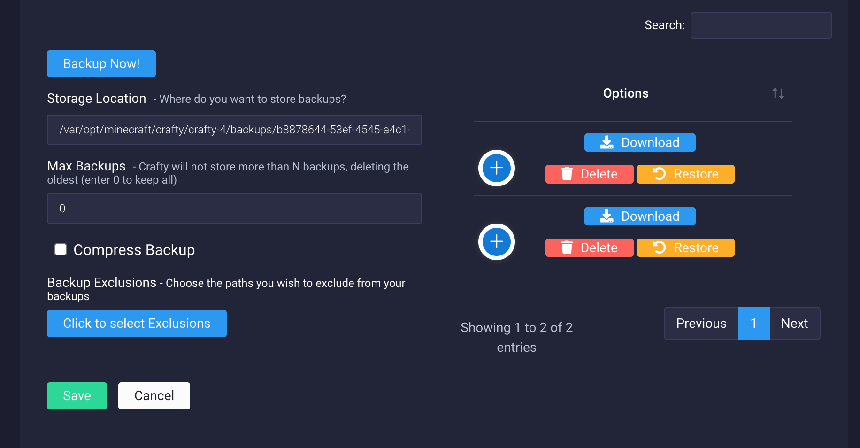Viewport: 860px width, 448px height.
Task: Save the backup settings
Action: 77,396
